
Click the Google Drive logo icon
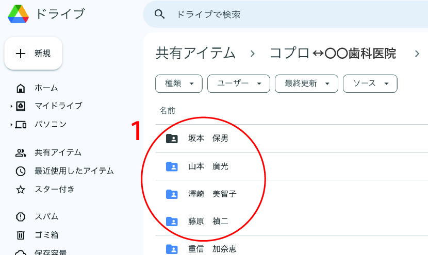point(18,14)
